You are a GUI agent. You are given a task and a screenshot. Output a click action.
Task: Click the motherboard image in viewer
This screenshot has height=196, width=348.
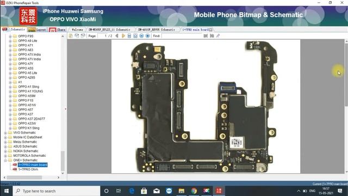pyautogui.click(x=206, y=107)
